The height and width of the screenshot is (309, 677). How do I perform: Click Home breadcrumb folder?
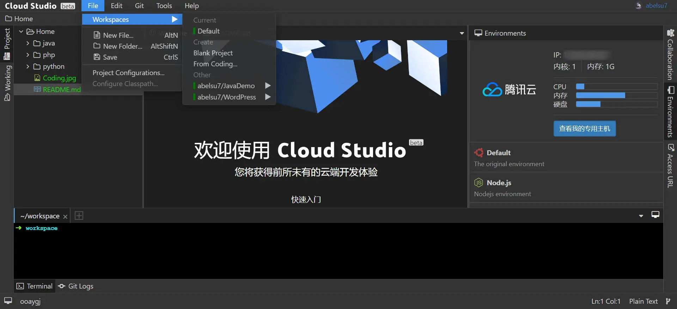19,19
